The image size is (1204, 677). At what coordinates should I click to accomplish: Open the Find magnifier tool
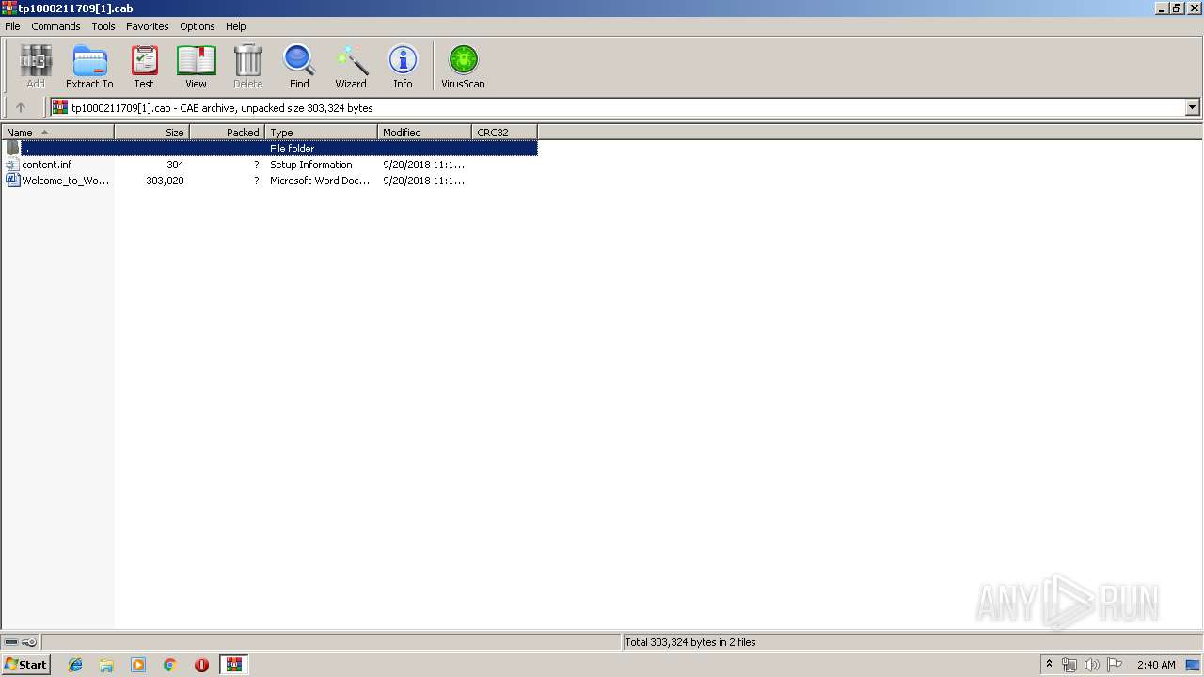tap(299, 67)
